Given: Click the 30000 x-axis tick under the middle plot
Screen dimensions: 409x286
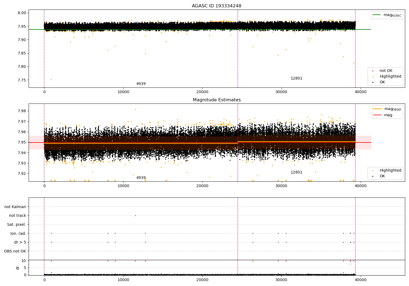Looking at the screenshot, I should [x=282, y=186].
